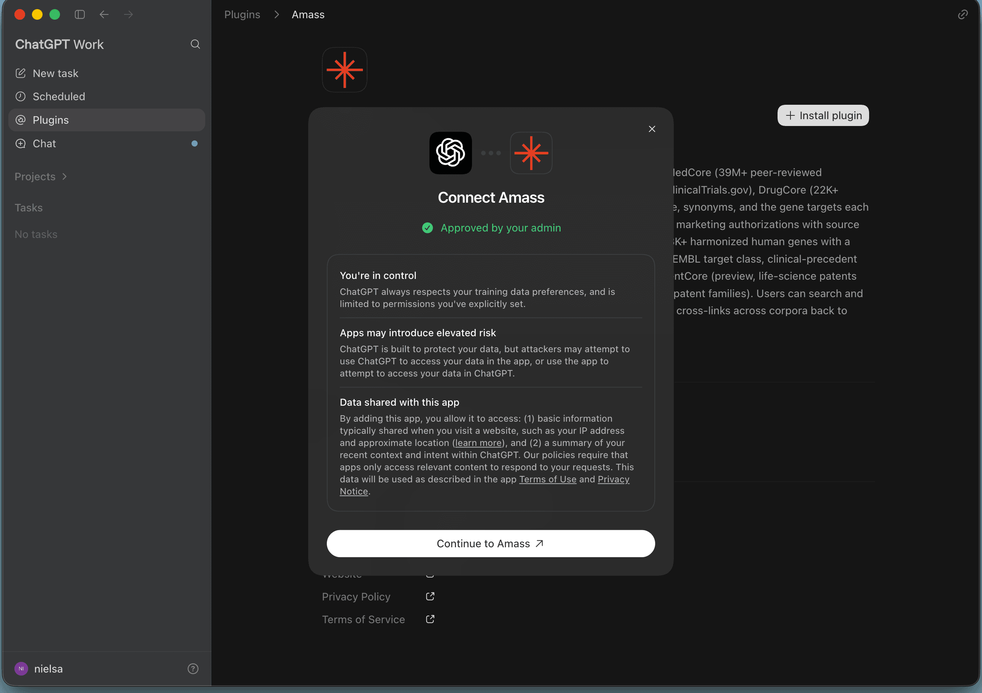Click the Terms of Service label

coord(363,619)
